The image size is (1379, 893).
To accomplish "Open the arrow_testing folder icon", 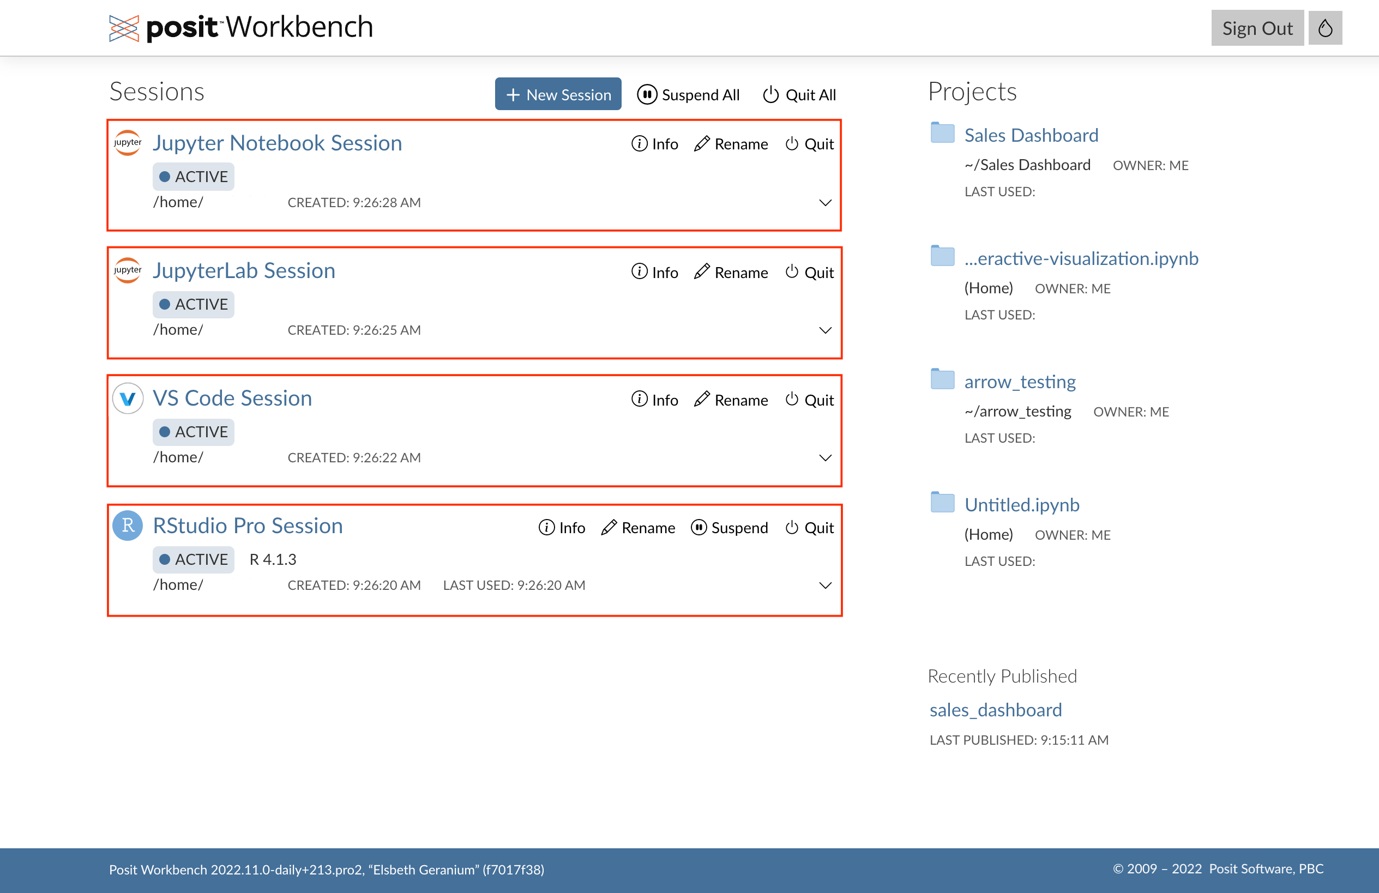I will point(942,379).
